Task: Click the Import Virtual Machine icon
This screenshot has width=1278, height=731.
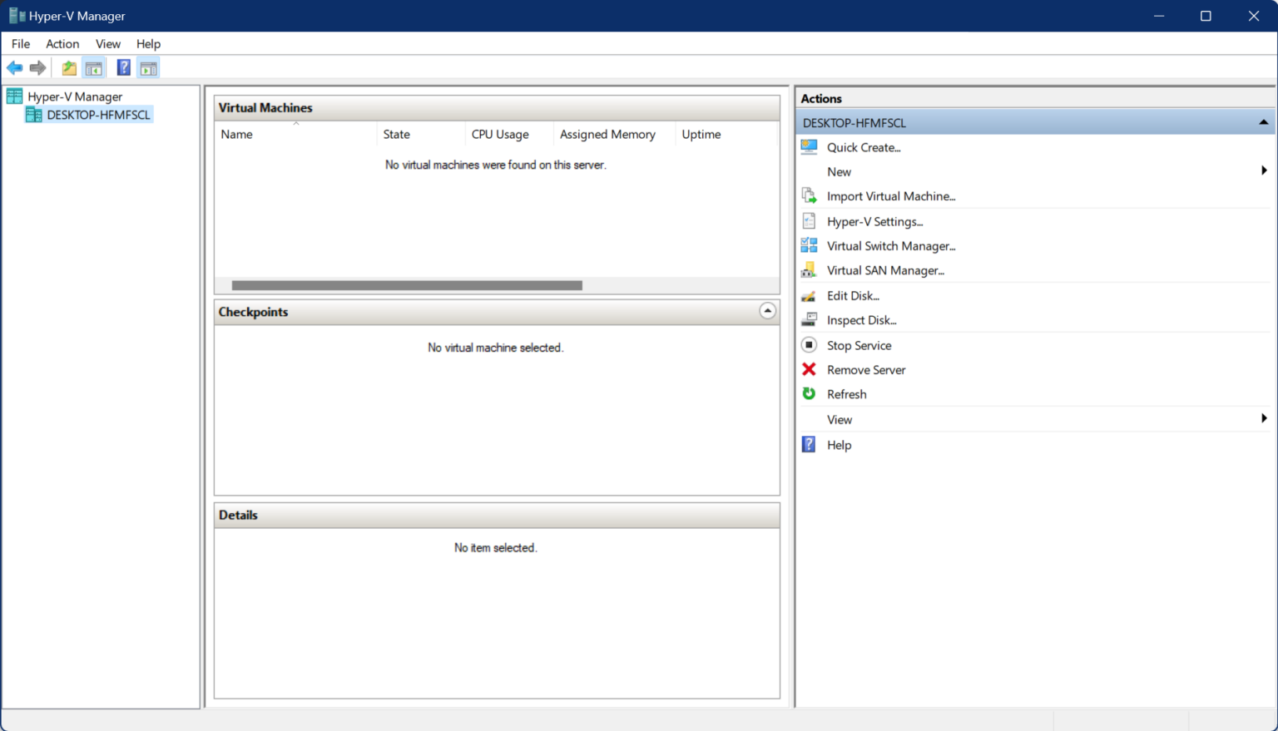Action: coord(808,195)
